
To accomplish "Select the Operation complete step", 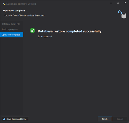I will pos(12,35).
